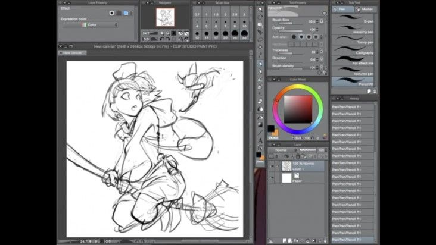Select the Zoom magnifier tool
This screenshot has height=245, width=436.
(260, 10)
